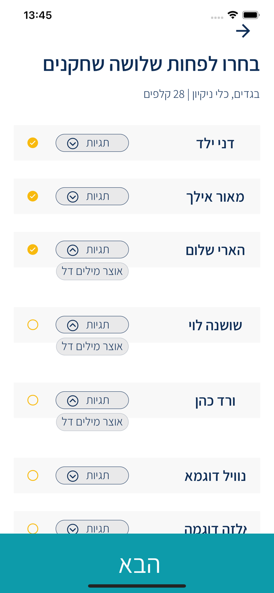Tap the home indicator bar at screen bottom

(x=137, y=582)
